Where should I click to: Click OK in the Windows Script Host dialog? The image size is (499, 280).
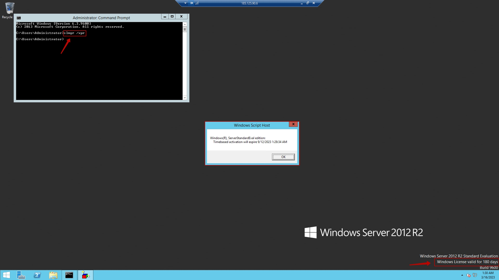click(x=283, y=157)
